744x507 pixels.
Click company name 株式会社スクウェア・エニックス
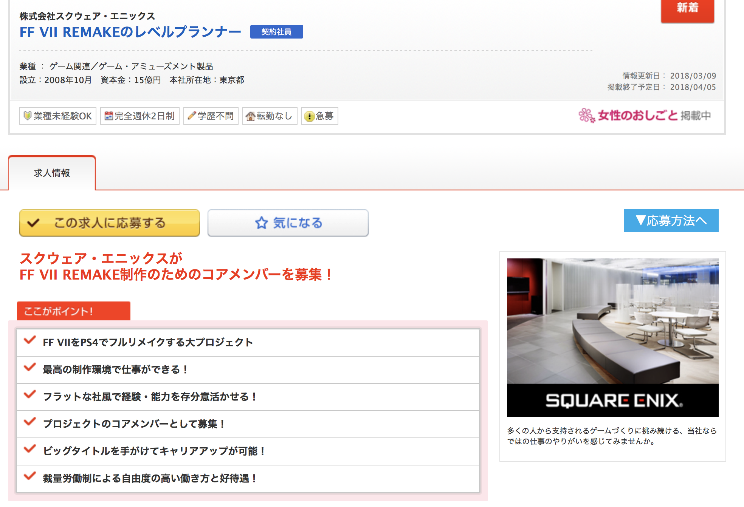[87, 16]
